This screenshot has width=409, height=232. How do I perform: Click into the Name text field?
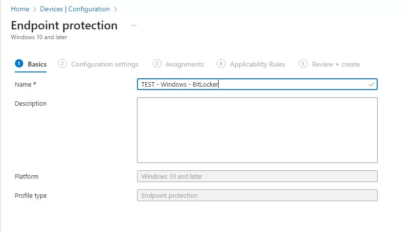pos(257,84)
